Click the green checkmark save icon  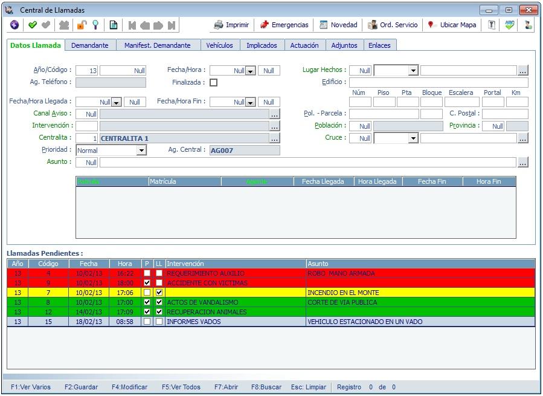click(x=33, y=25)
